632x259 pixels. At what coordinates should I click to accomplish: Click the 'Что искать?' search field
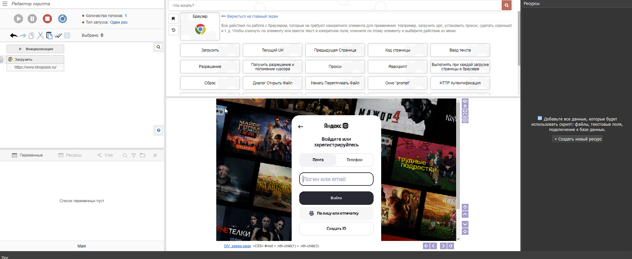(x=335, y=6)
